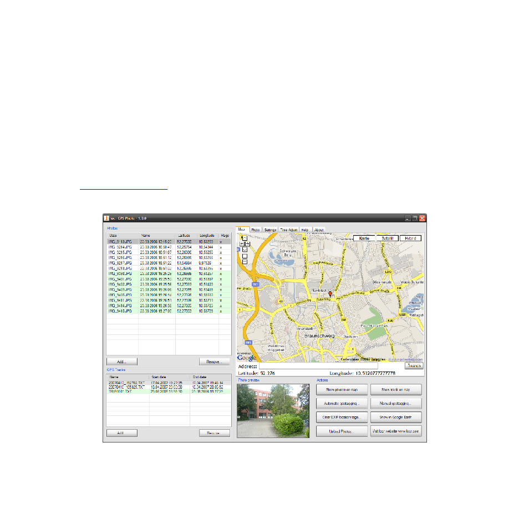The image size is (529, 529).
Task: Click Visit locr website button
Action: 396,431
